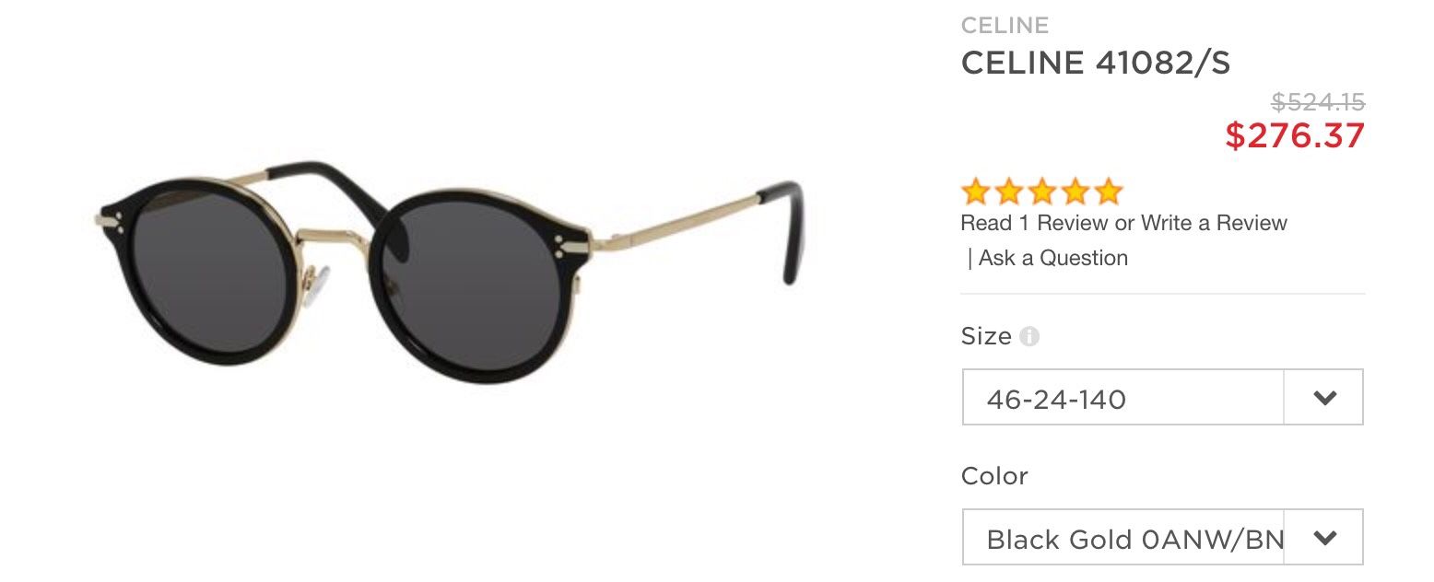1434x582 pixels.
Task: Select the fourth gold rating star
Action: point(1075,192)
